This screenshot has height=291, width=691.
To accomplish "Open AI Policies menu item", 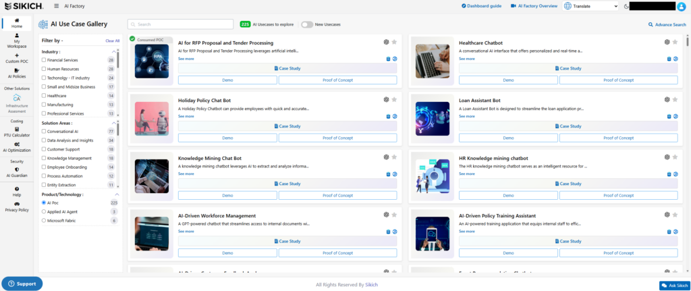I will (17, 74).
